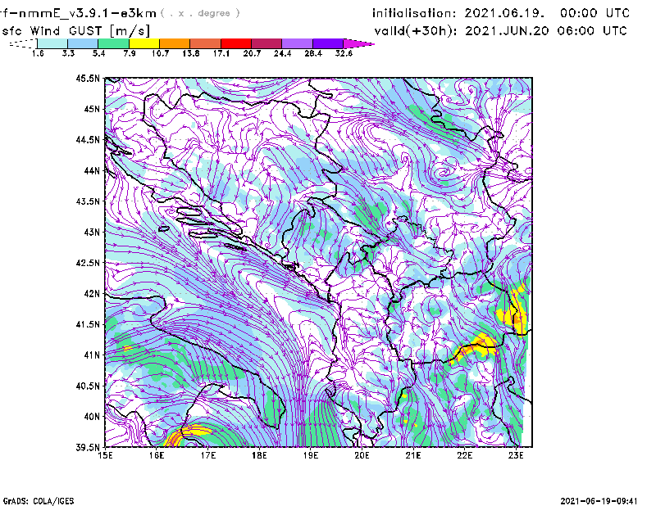Viewport: 656px width, 506px height.
Task: Click the salmon 13.8–17.1 legend swatch
Action: (x=206, y=43)
